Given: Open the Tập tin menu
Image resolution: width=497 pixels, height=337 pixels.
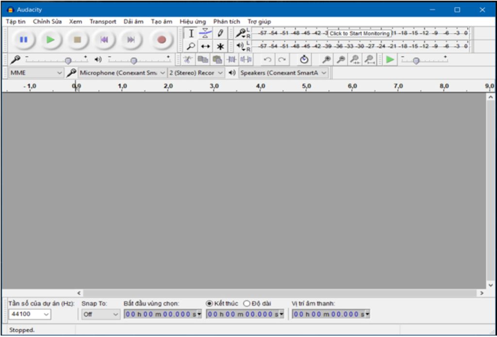Looking at the screenshot, I should [16, 21].
